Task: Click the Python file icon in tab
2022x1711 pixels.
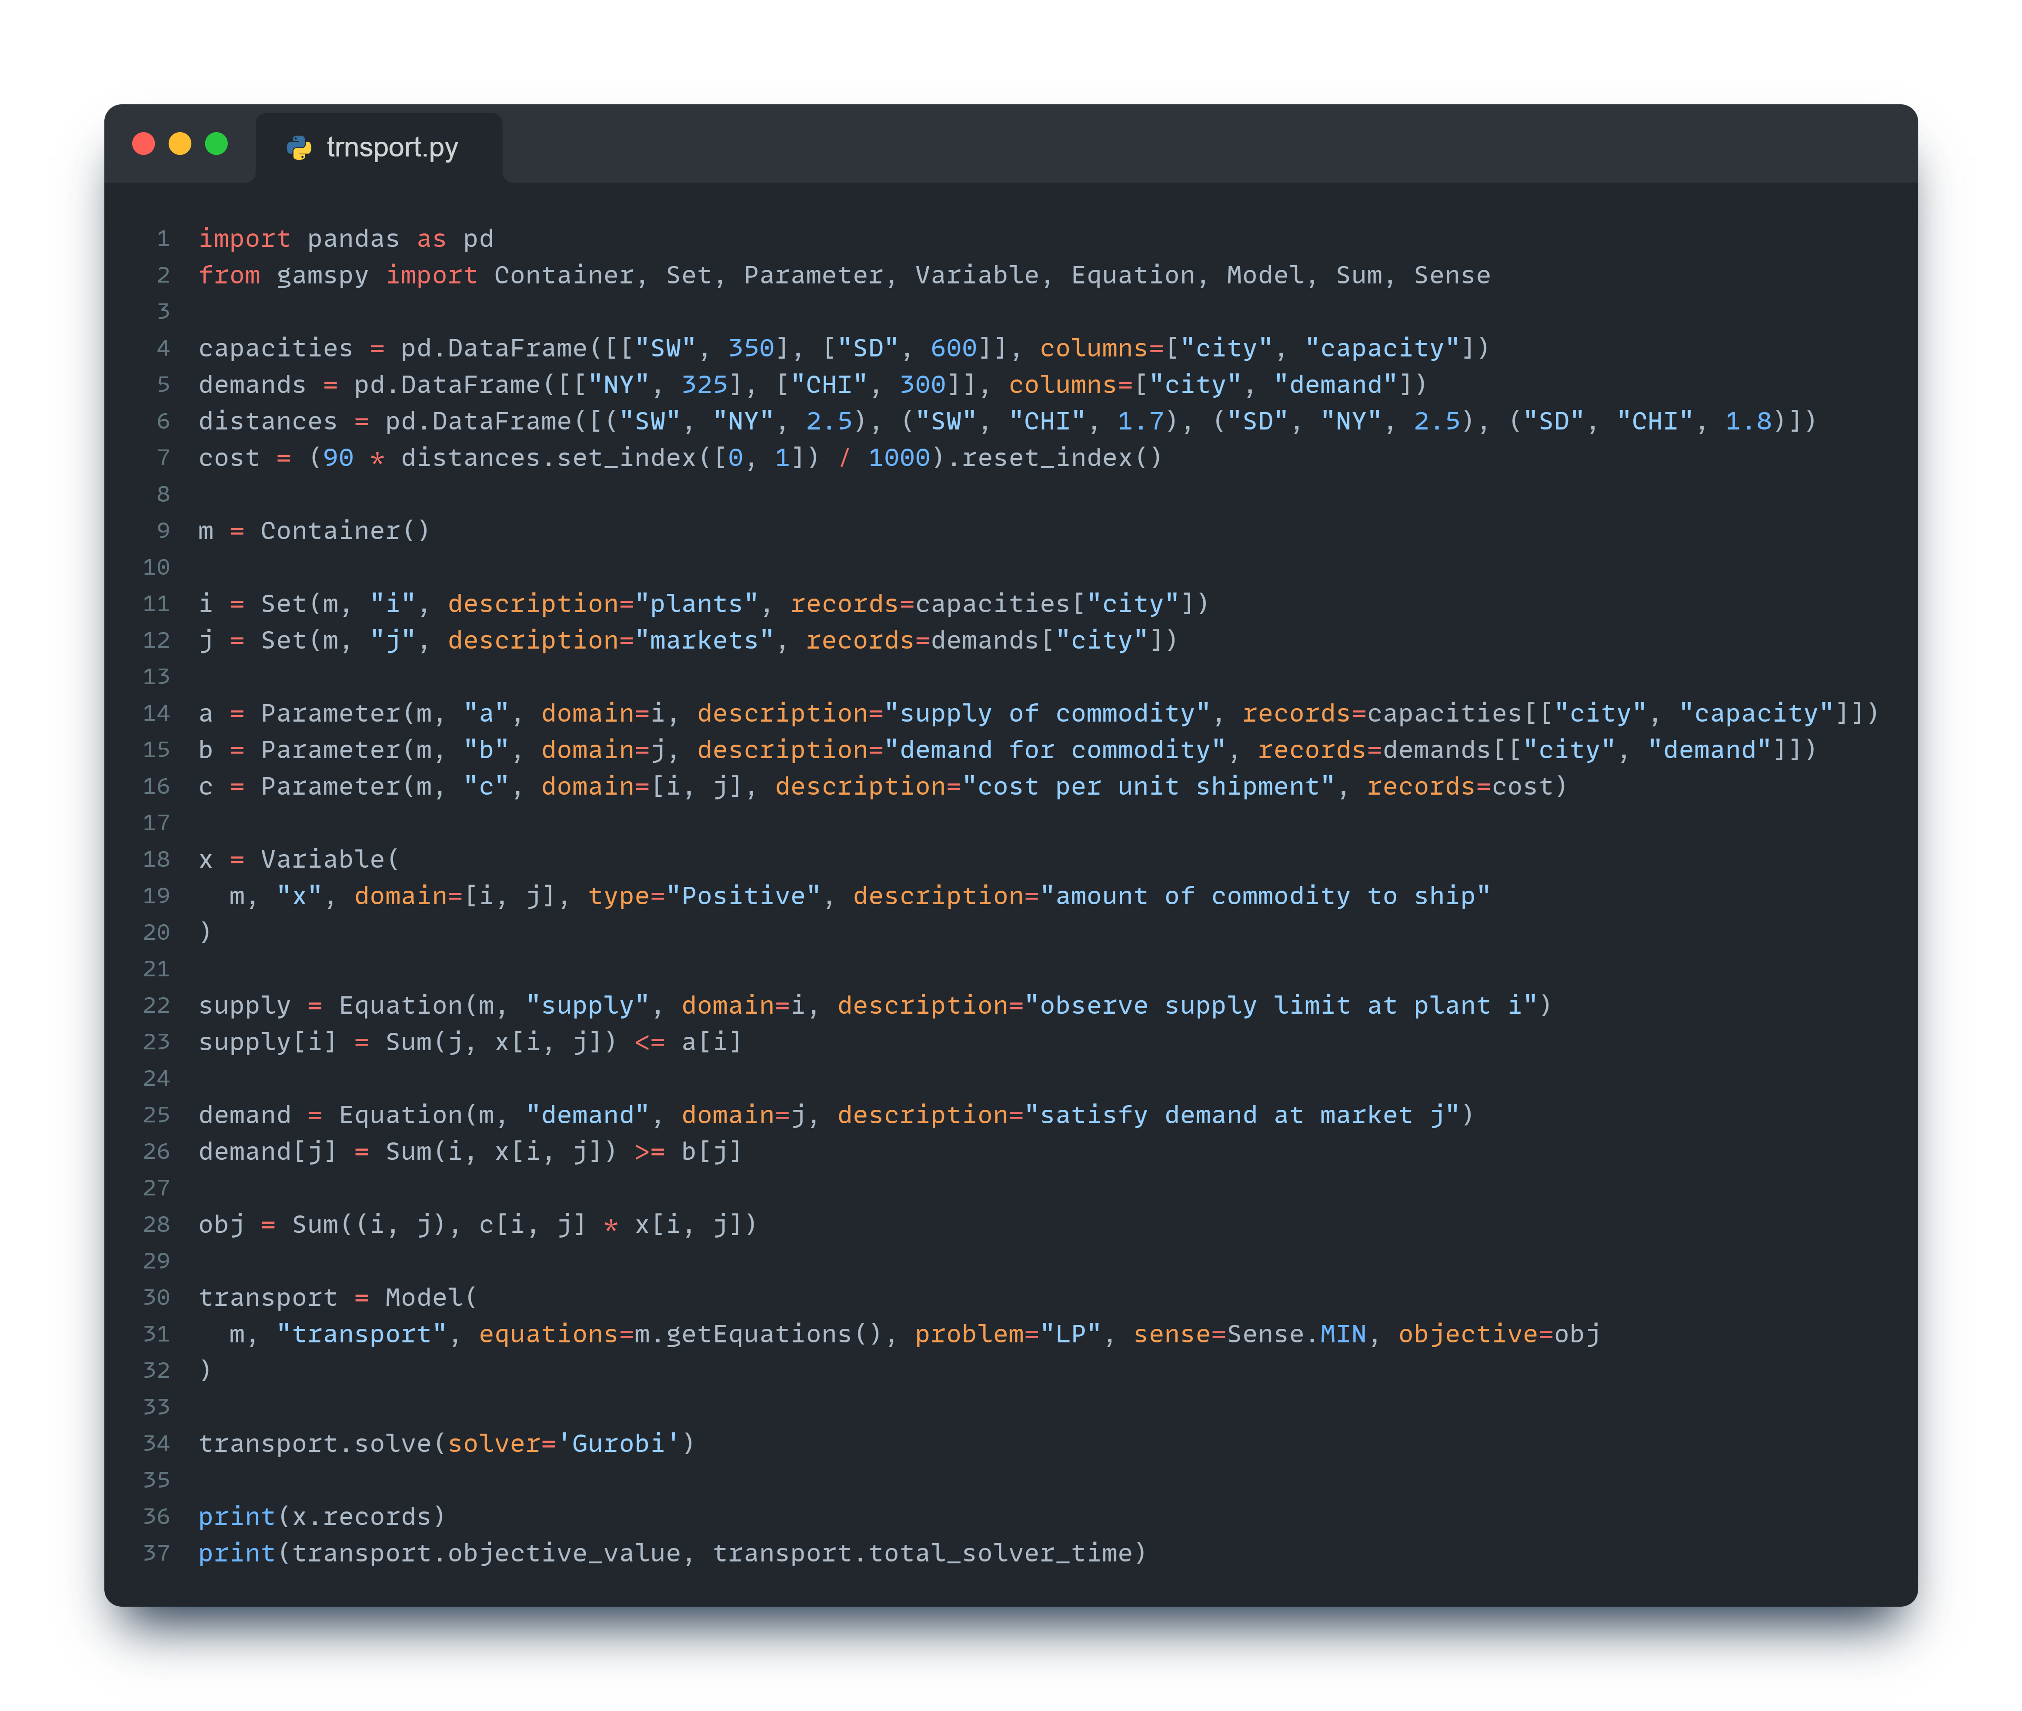Action: (299, 147)
